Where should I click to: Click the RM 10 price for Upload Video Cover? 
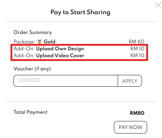pyautogui.click(x=137, y=55)
